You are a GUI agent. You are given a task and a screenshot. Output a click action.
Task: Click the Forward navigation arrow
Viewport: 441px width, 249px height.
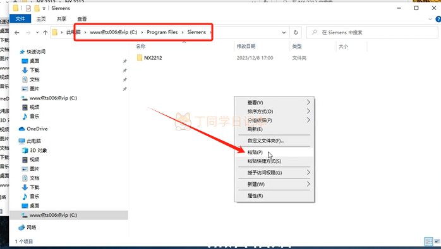click(x=28, y=33)
